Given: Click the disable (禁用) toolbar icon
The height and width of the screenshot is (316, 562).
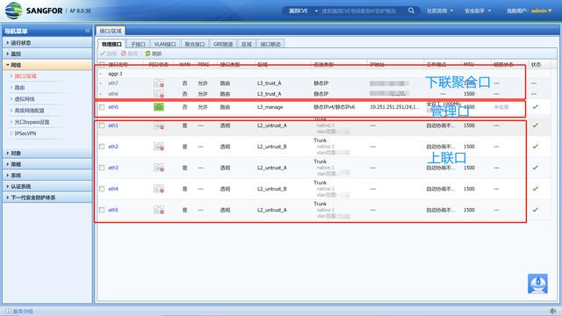Looking at the screenshot, I should [124, 54].
